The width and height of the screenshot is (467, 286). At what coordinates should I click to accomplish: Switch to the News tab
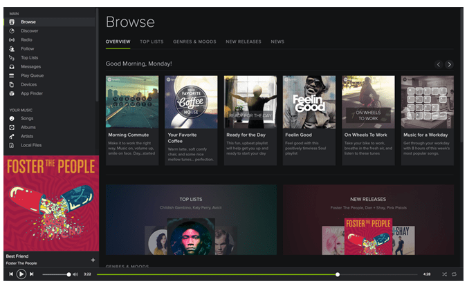(277, 41)
